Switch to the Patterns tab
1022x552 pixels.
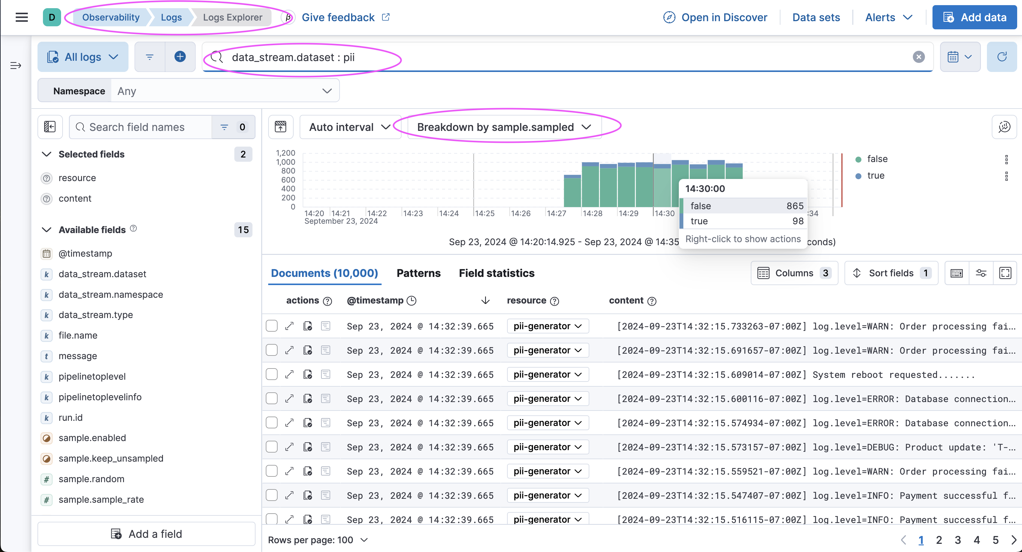pyautogui.click(x=418, y=273)
